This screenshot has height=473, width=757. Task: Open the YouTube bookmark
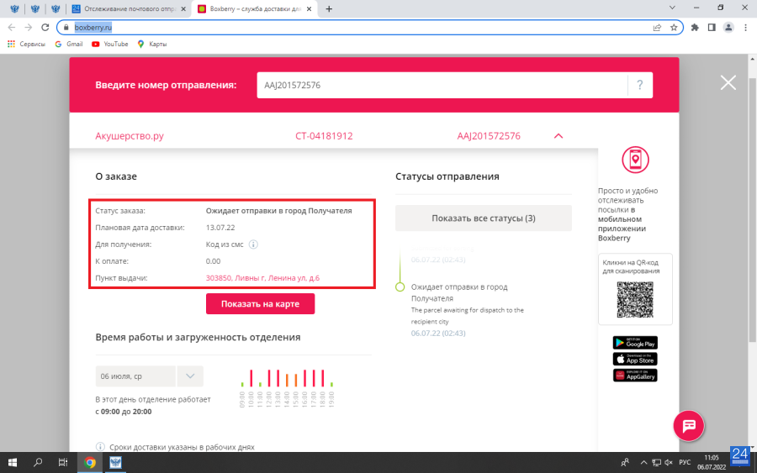point(110,44)
